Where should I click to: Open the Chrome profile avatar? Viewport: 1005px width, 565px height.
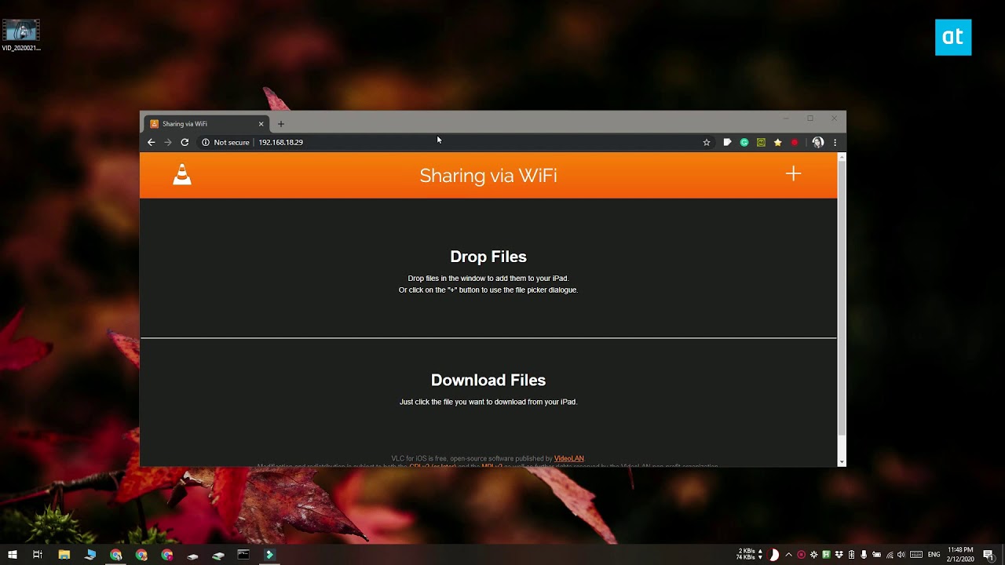click(x=817, y=142)
